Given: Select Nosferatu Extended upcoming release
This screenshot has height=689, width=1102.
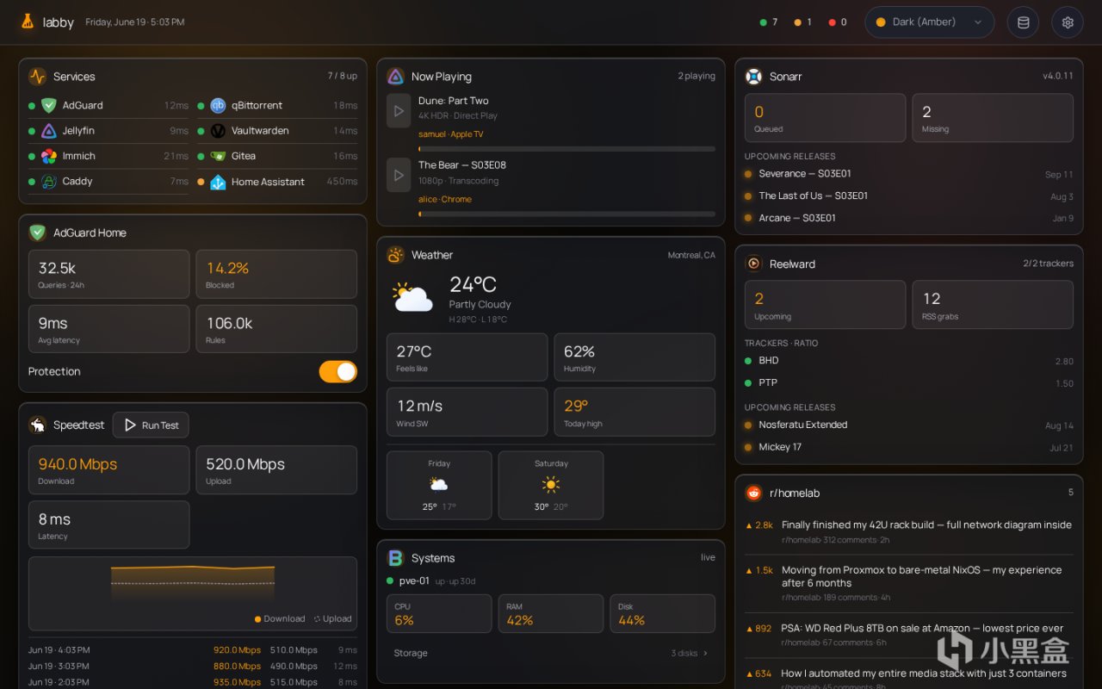Looking at the screenshot, I should coord(909,425).
